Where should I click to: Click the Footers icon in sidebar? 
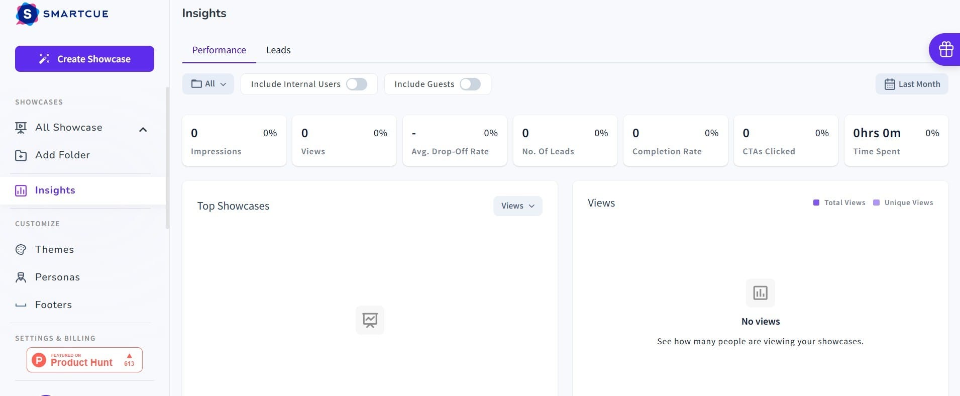click(x=21, y=305)
